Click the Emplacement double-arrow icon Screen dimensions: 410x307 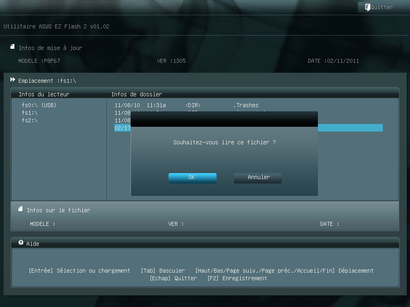click(12, 80)
